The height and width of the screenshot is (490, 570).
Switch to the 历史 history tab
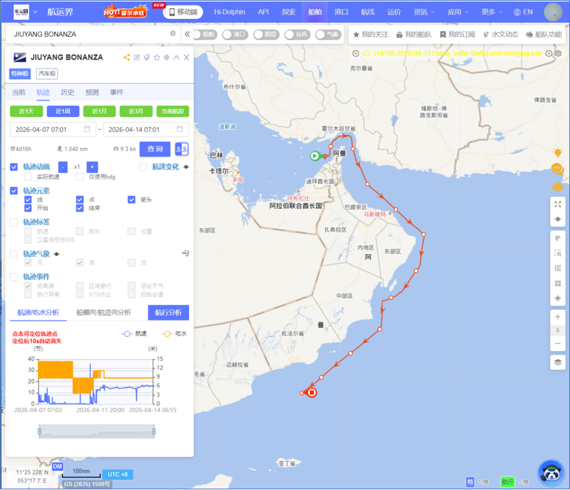pos(68,92)
